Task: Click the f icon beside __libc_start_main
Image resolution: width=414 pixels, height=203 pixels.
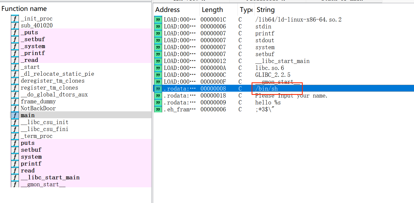Action: [15, 177]
